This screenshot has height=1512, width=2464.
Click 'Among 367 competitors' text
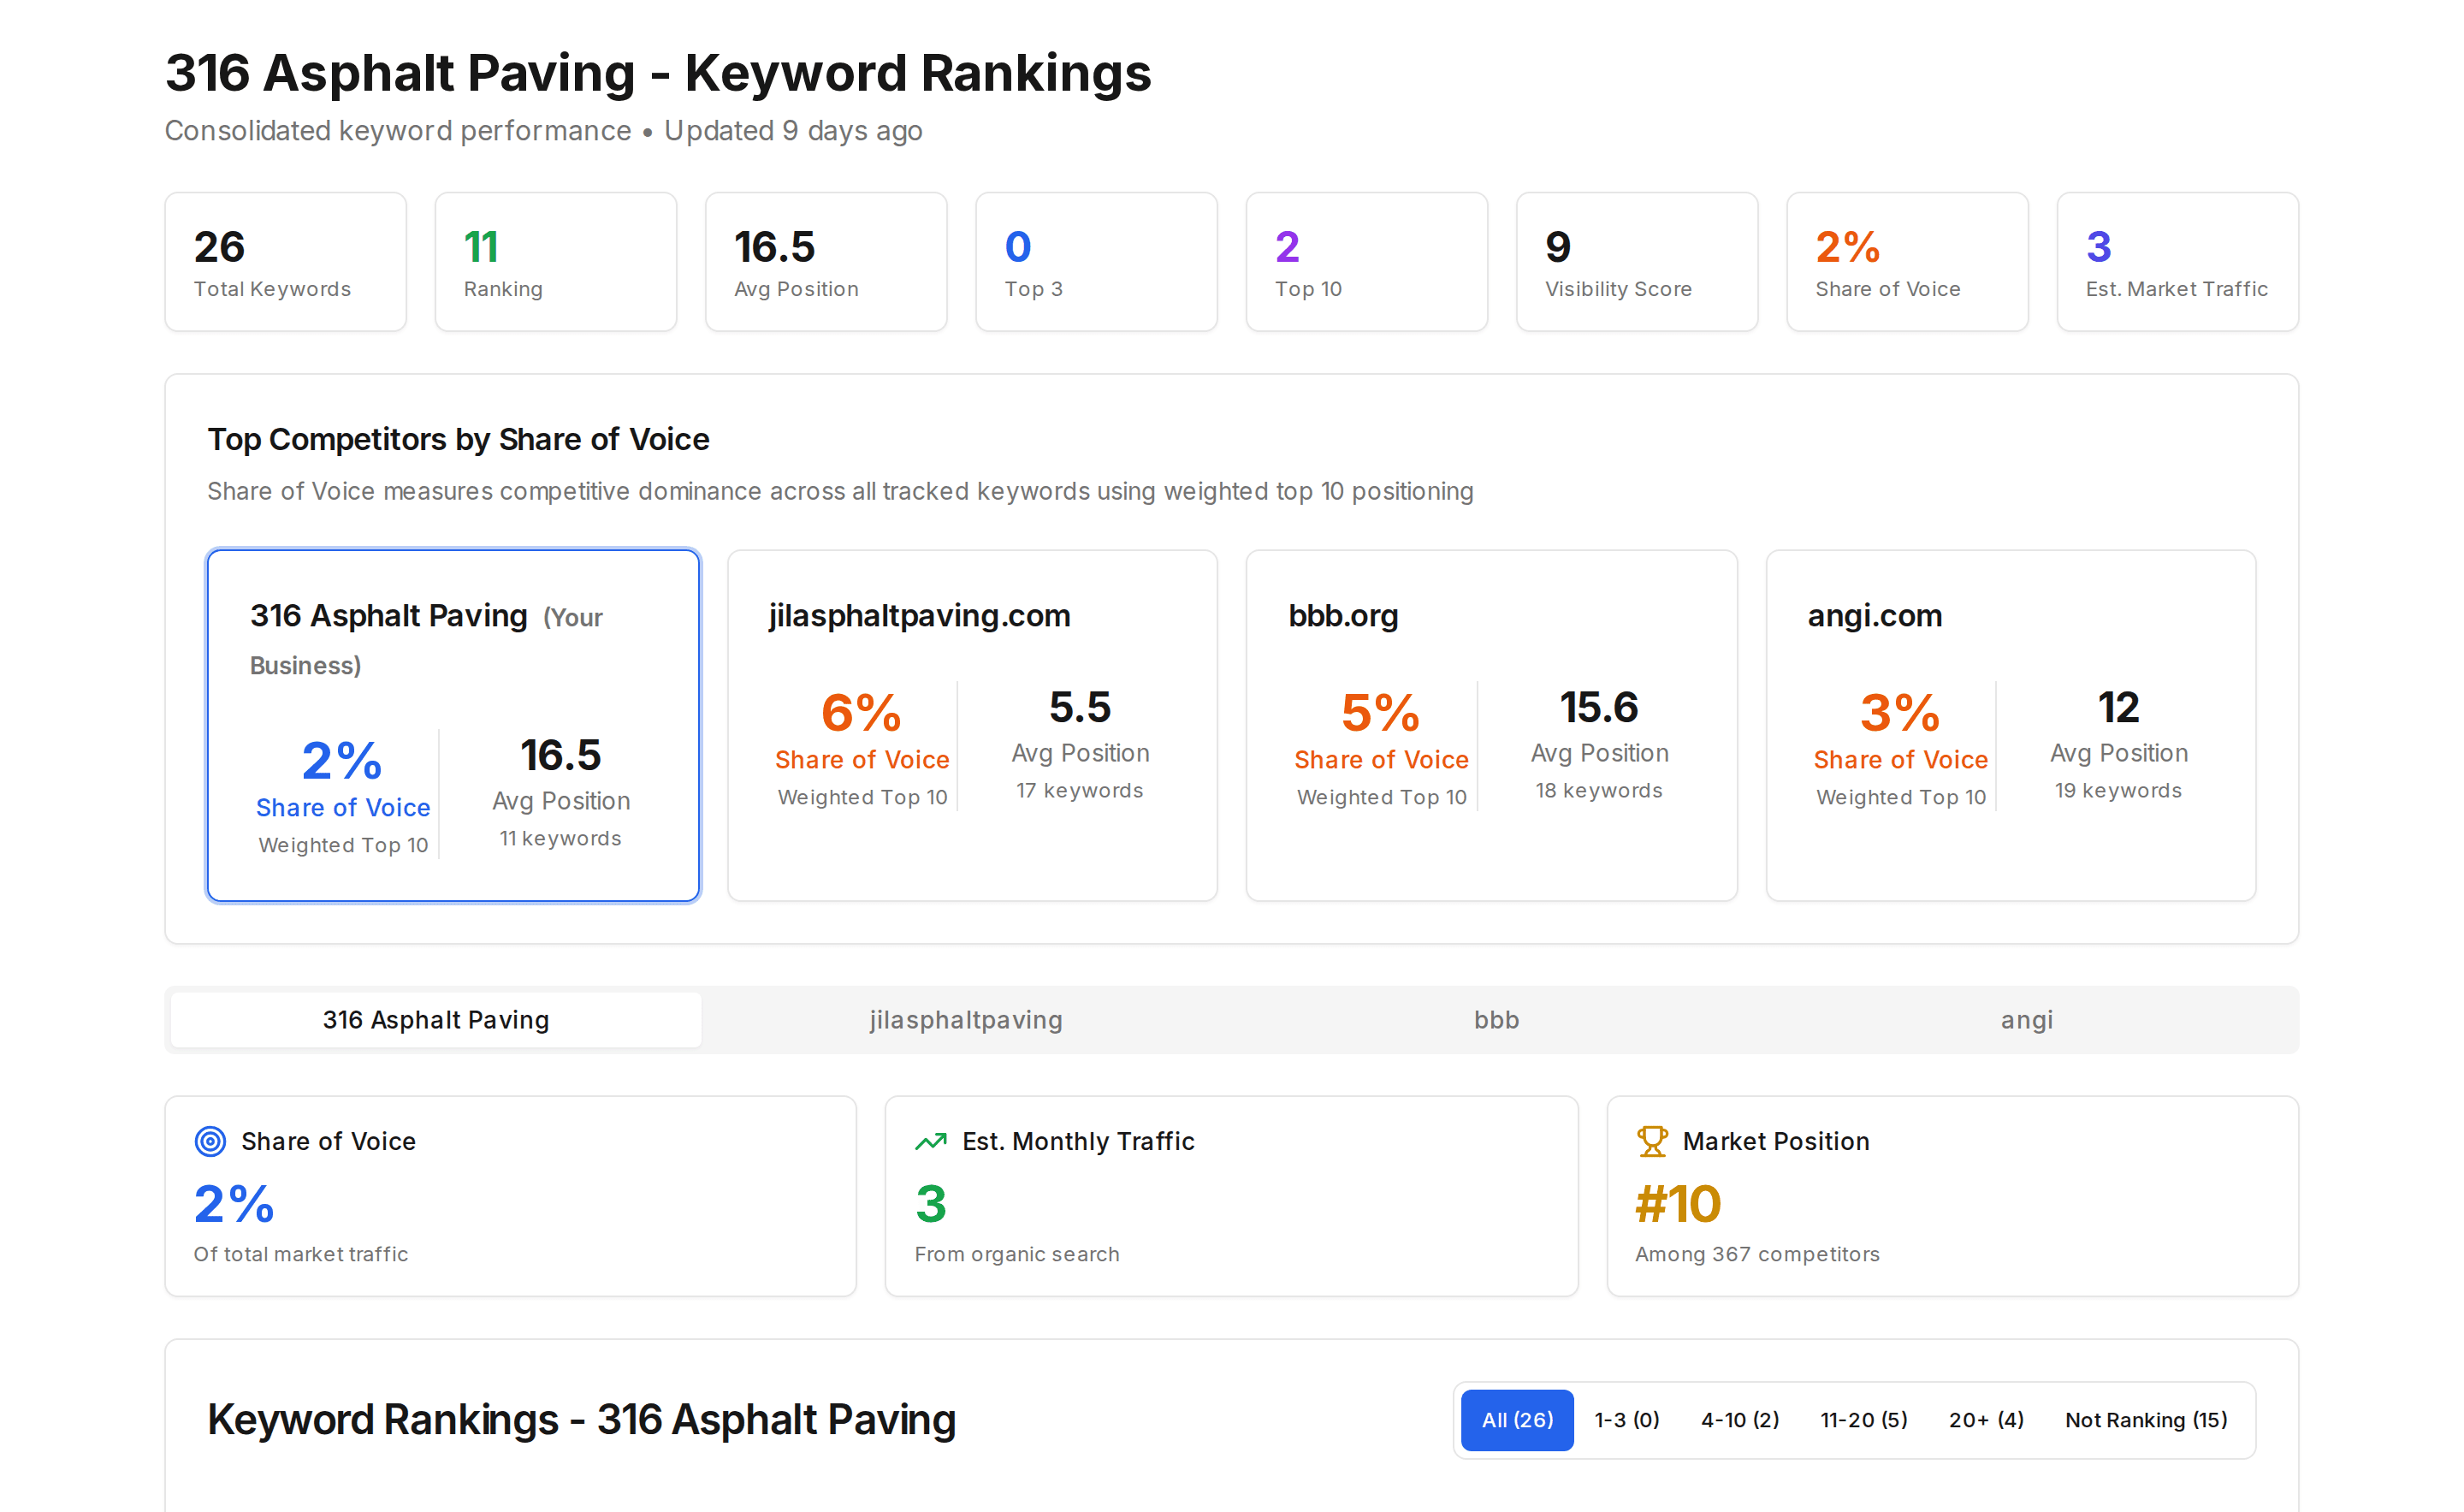coord(1757,1254)
